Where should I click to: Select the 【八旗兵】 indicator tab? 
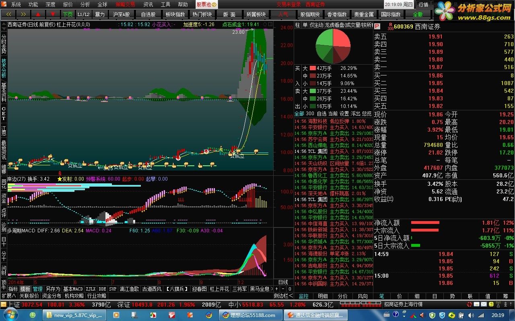[x=177, y=289]
